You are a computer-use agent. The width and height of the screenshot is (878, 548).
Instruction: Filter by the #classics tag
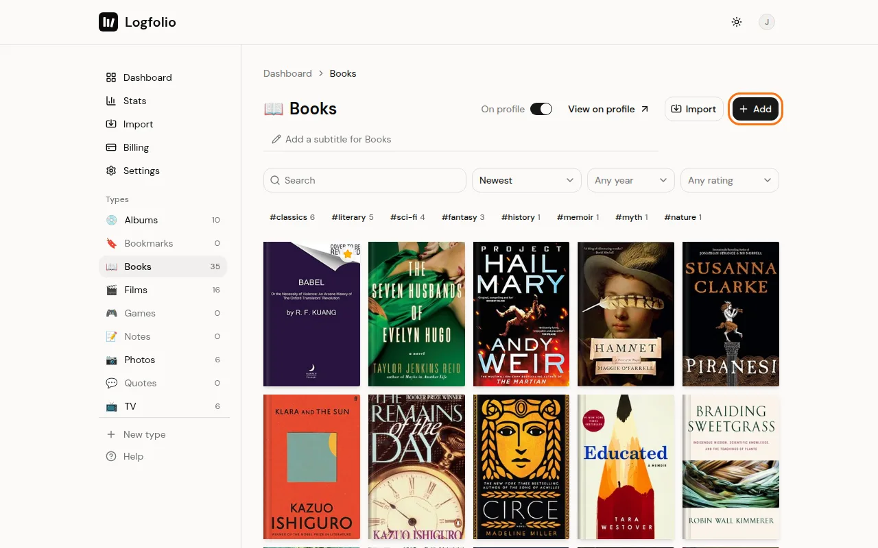[x=292, y=217]
